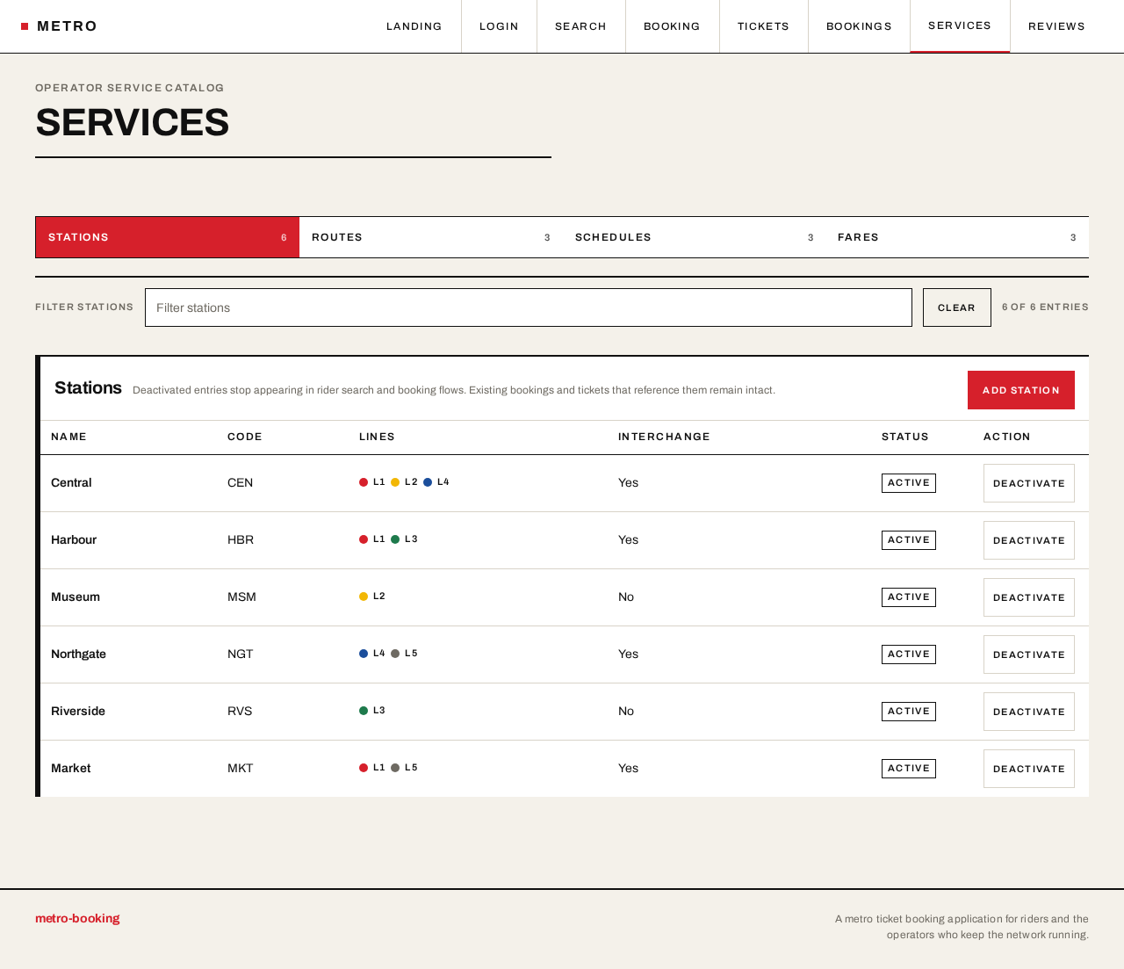Viewport: 1124px width, 969px height.
Task: Focus the Filter stations input field
Action: click(x=529, y=307)
